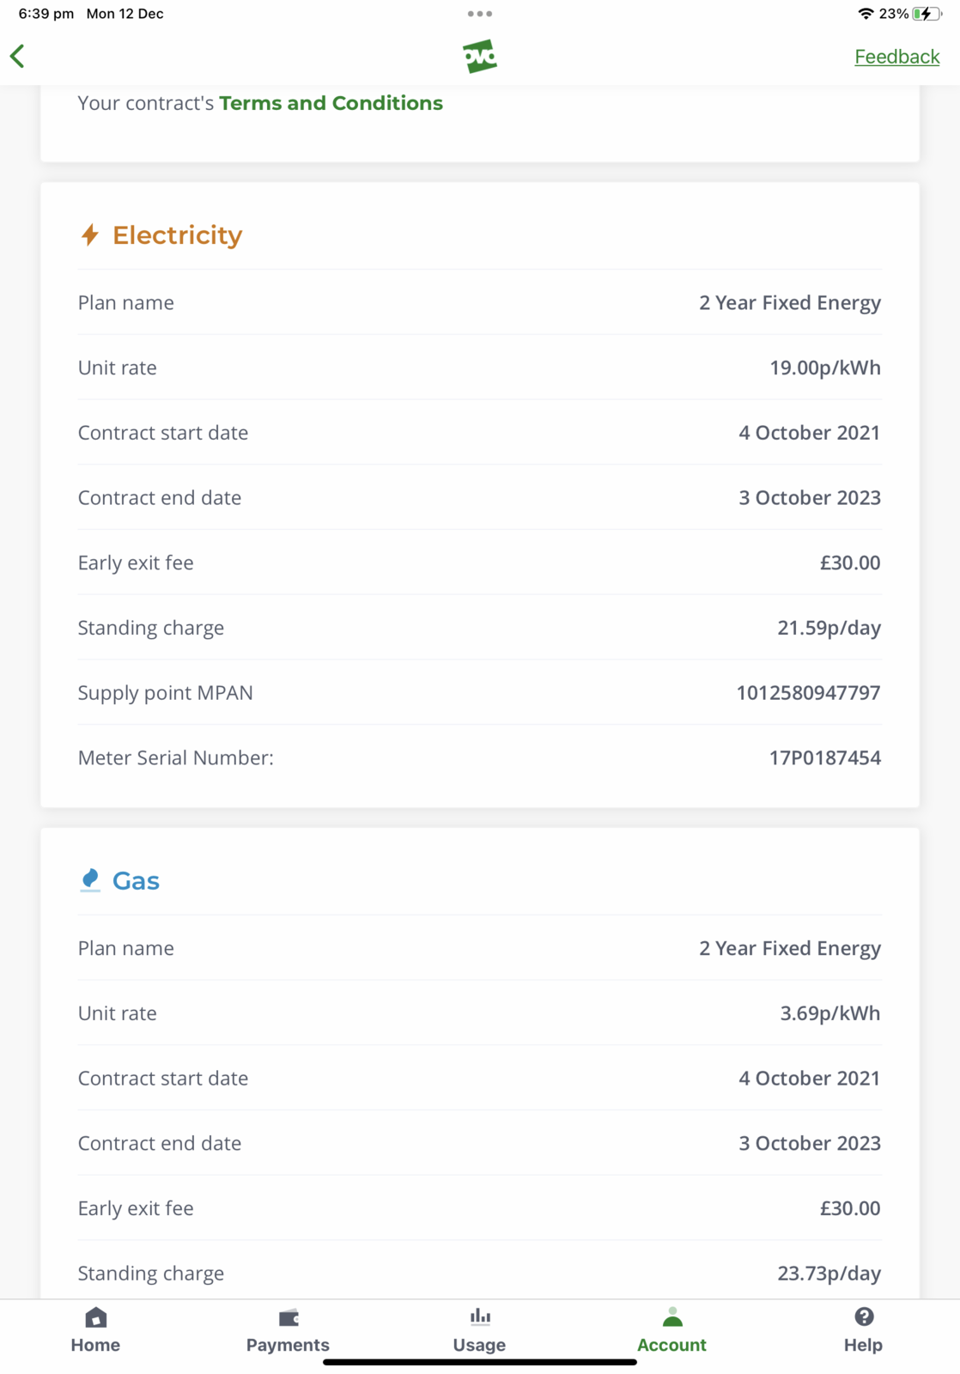Tap the green back arrow
Image resolution: width=960 pixels, height=1374 pixels.
(18, 57)
